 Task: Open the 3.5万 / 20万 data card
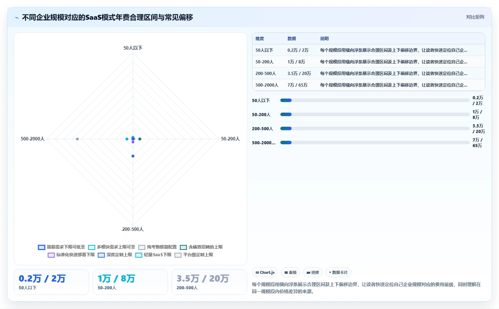click(x=209, y=282)
